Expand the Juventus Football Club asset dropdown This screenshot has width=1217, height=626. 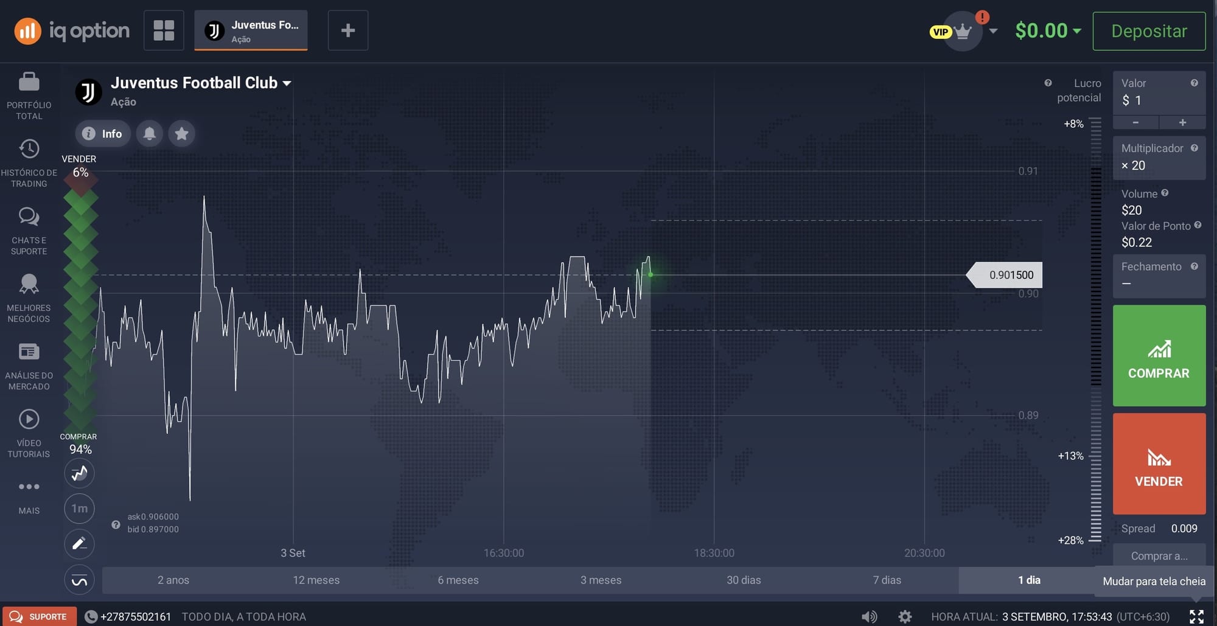coord(287,83)
